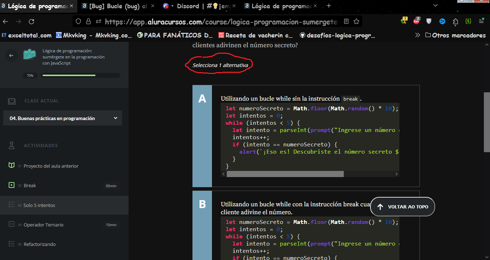Image resolution: width=490 pixels, height=260 pixels.
Task: Click the ACTIVIDADES heading
Action: coord(41,146)
